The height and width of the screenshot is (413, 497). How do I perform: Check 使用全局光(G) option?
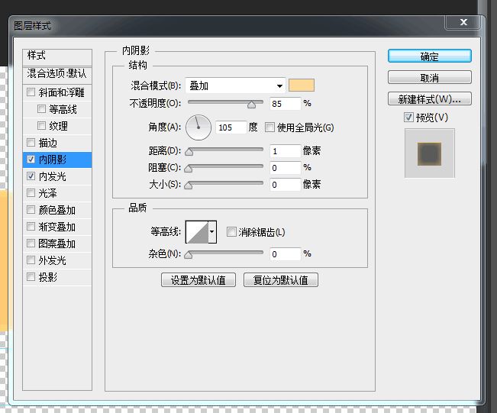[x=269, y=127]
